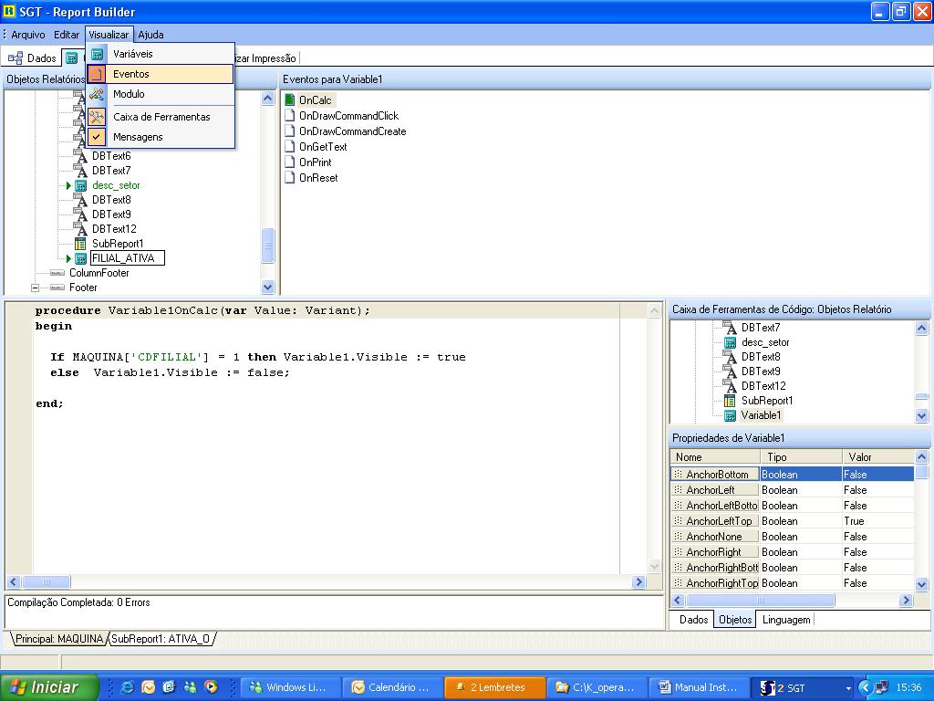Click the Caixa de Ferramentas hammer icon

click(98, 117)
